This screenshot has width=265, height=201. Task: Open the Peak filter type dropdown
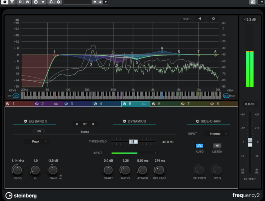pyautogui.click(x=36, y=142)
